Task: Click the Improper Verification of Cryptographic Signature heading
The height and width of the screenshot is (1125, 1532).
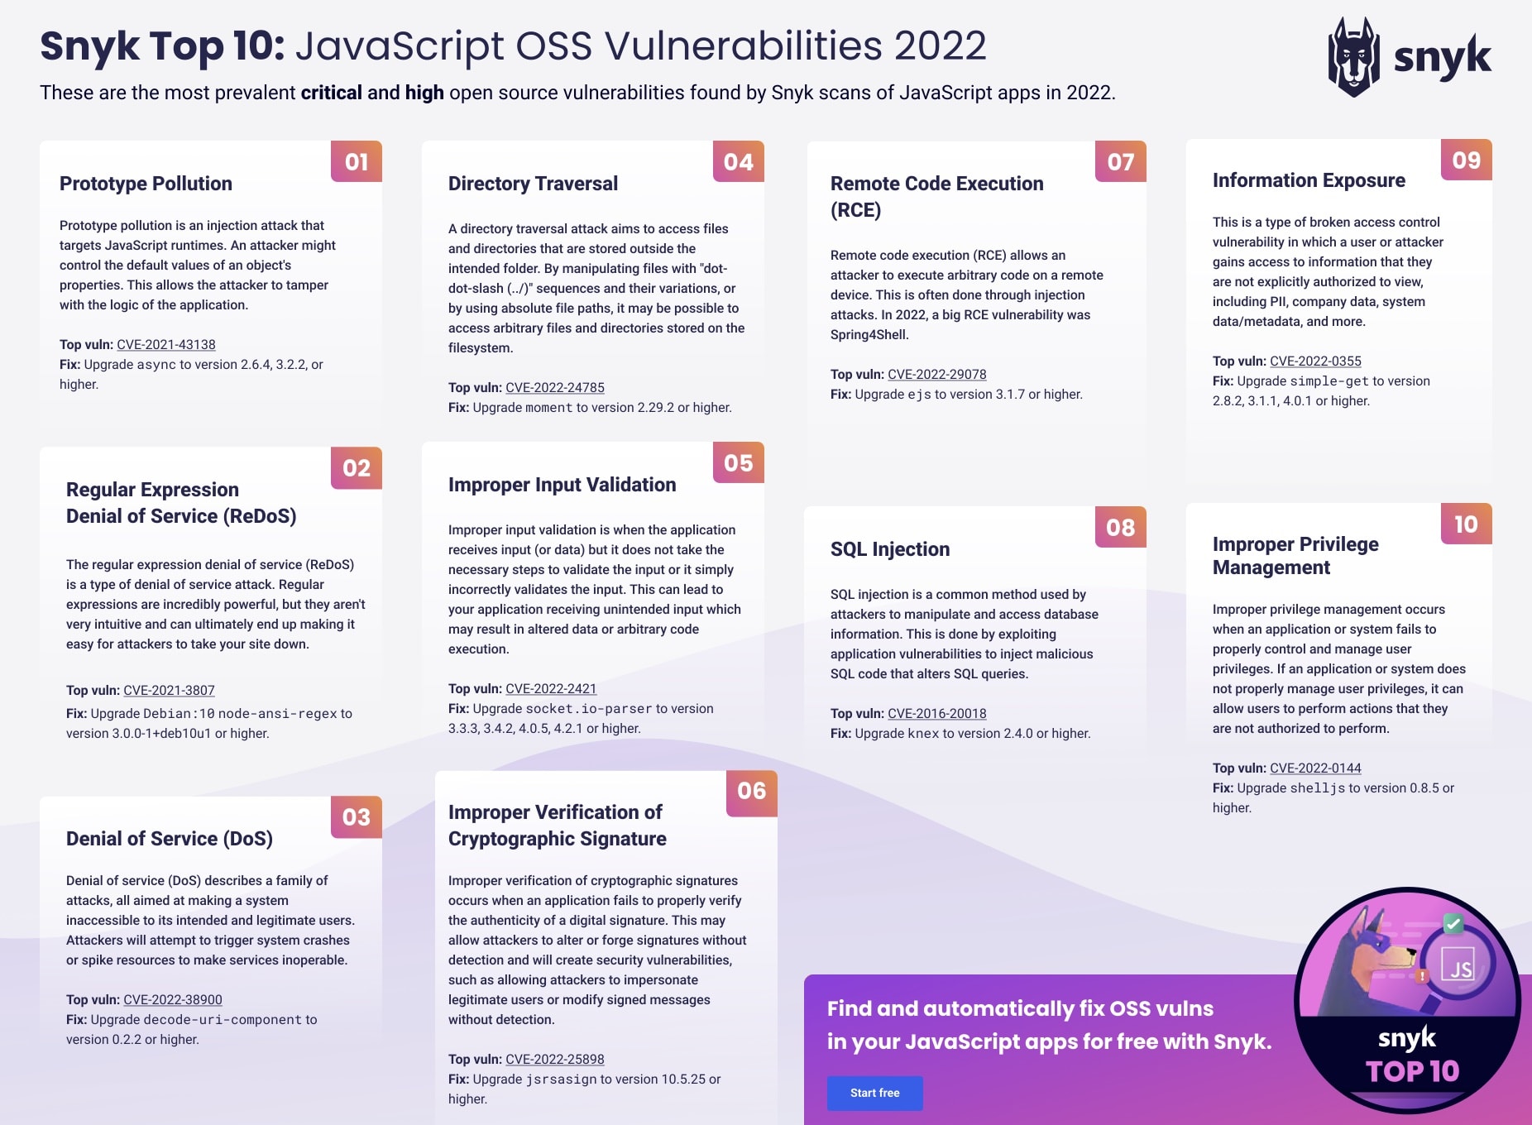Action: (558, 826)
